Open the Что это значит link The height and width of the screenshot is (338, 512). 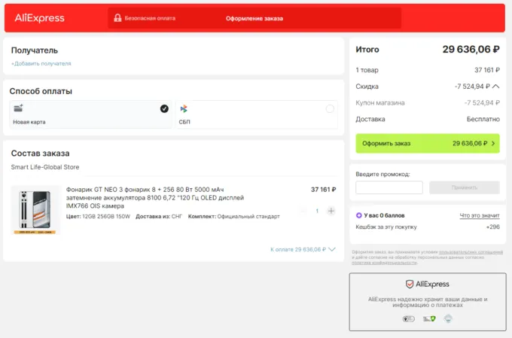click(480, 215)
